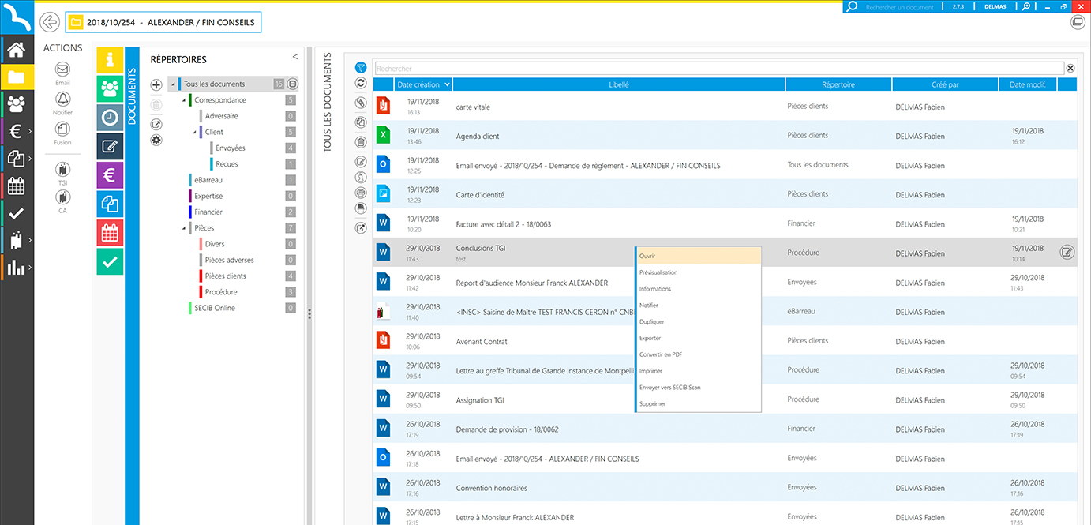Collapse the Pièces tree node

click(x=183, y=228)
